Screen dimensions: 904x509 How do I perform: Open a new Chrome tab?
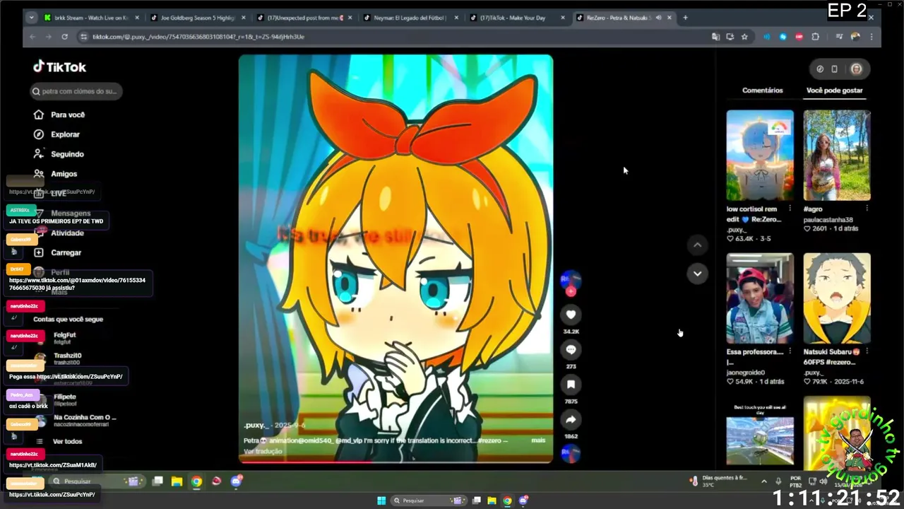pyautogui.click(x=685, y=18)
